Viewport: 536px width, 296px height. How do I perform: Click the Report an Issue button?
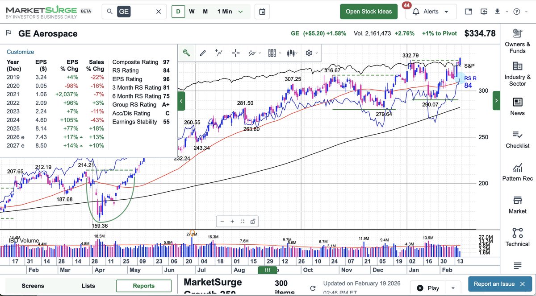(494, 284)
